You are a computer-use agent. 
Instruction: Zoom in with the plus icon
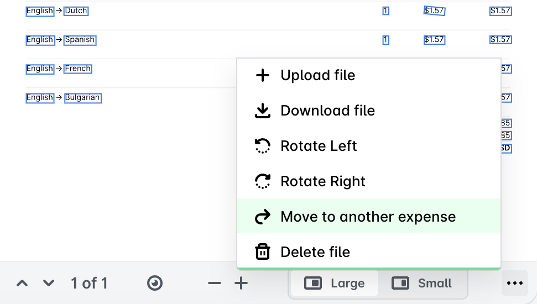[241, 283]
